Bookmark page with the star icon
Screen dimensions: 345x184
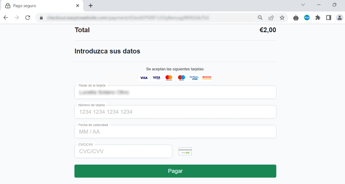coord(282,18)
